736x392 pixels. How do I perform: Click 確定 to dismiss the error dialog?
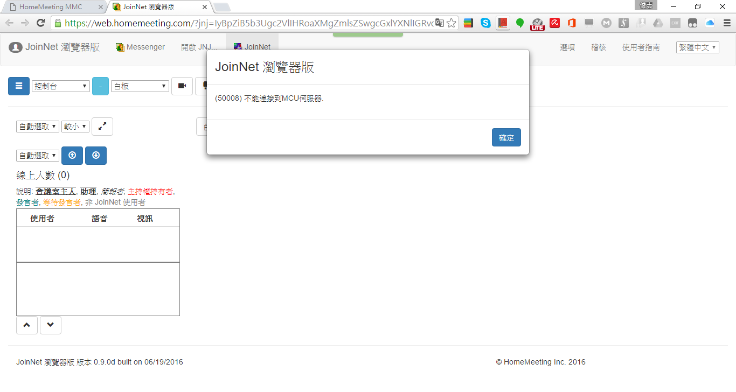[506, 137]
